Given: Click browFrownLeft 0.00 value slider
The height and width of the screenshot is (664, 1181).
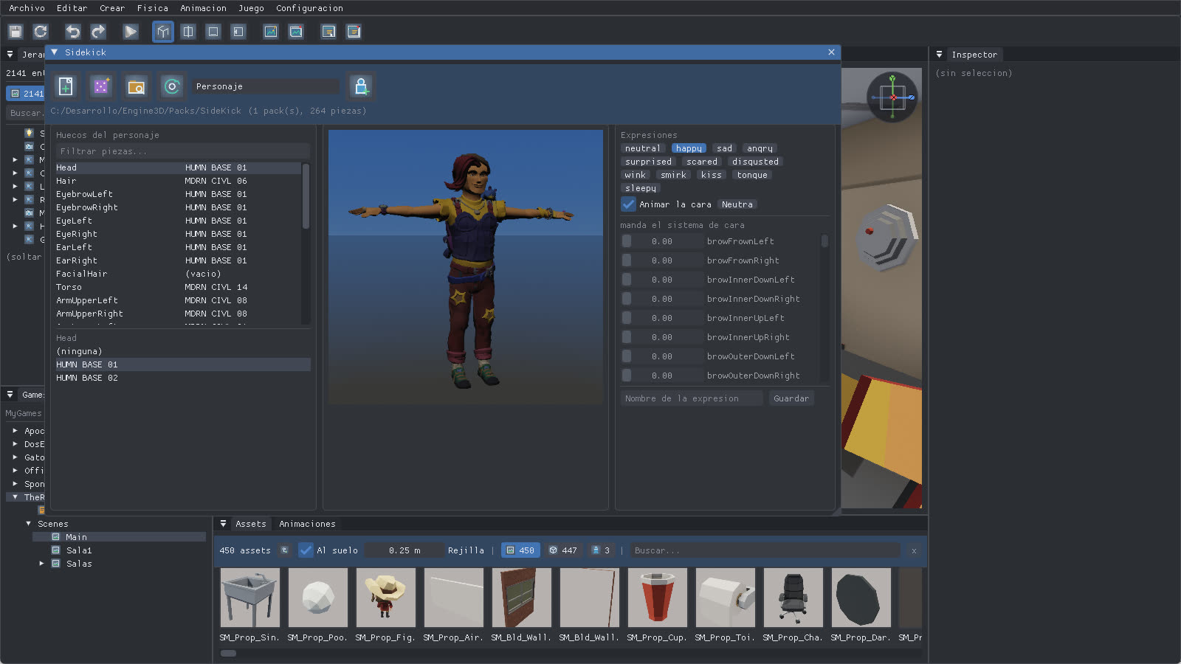Looking at the screenshot, I should point(662,241).
